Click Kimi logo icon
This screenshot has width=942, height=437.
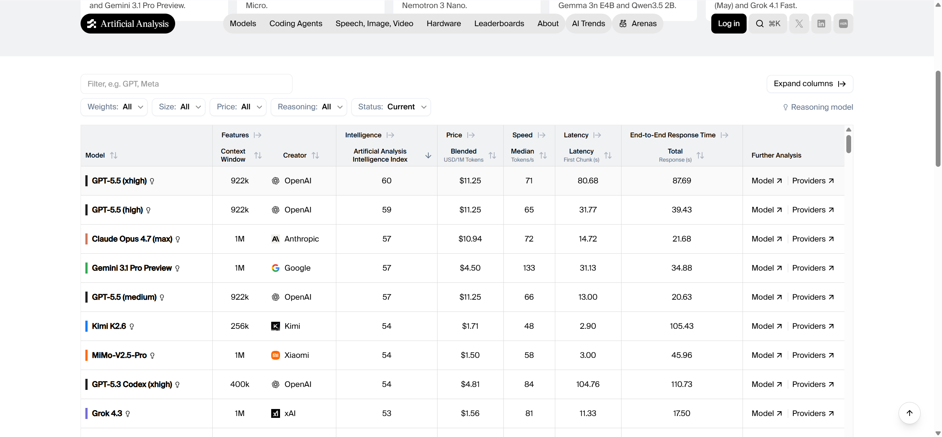point(276,326)
